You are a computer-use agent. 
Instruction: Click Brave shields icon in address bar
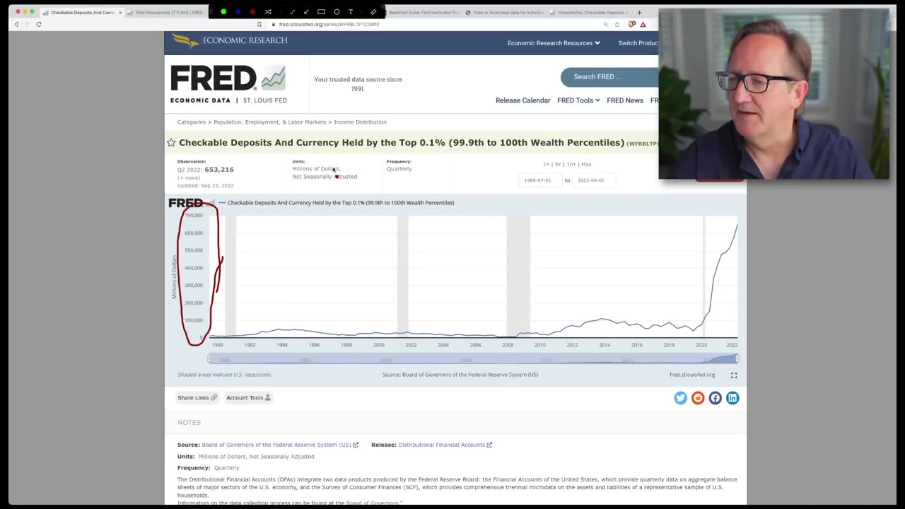(x=631, y=24)
